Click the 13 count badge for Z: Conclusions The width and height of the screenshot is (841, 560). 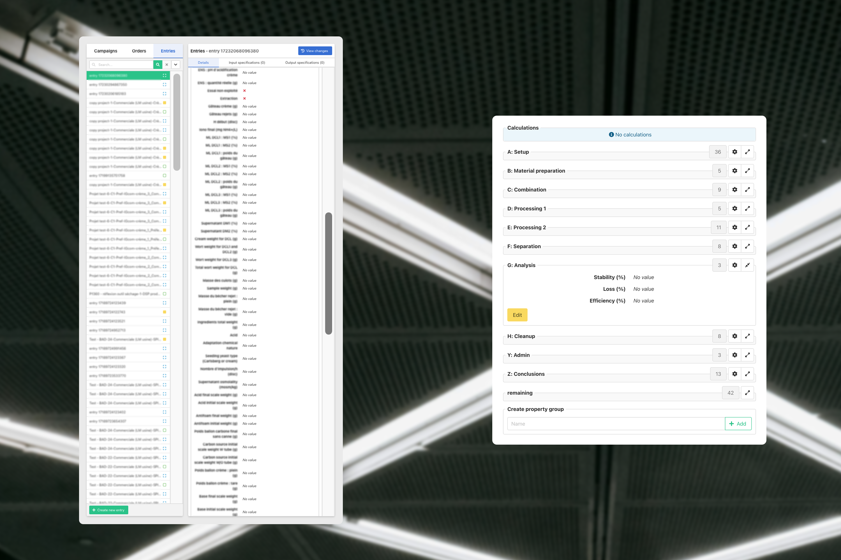click(718, 374)
